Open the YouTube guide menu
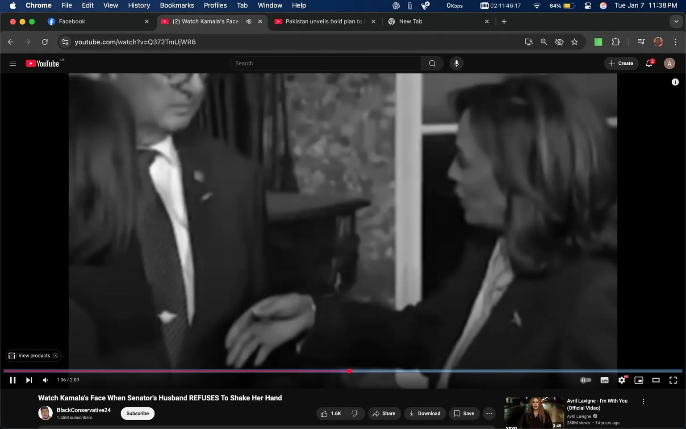686x429 pixels. (13, 63)
